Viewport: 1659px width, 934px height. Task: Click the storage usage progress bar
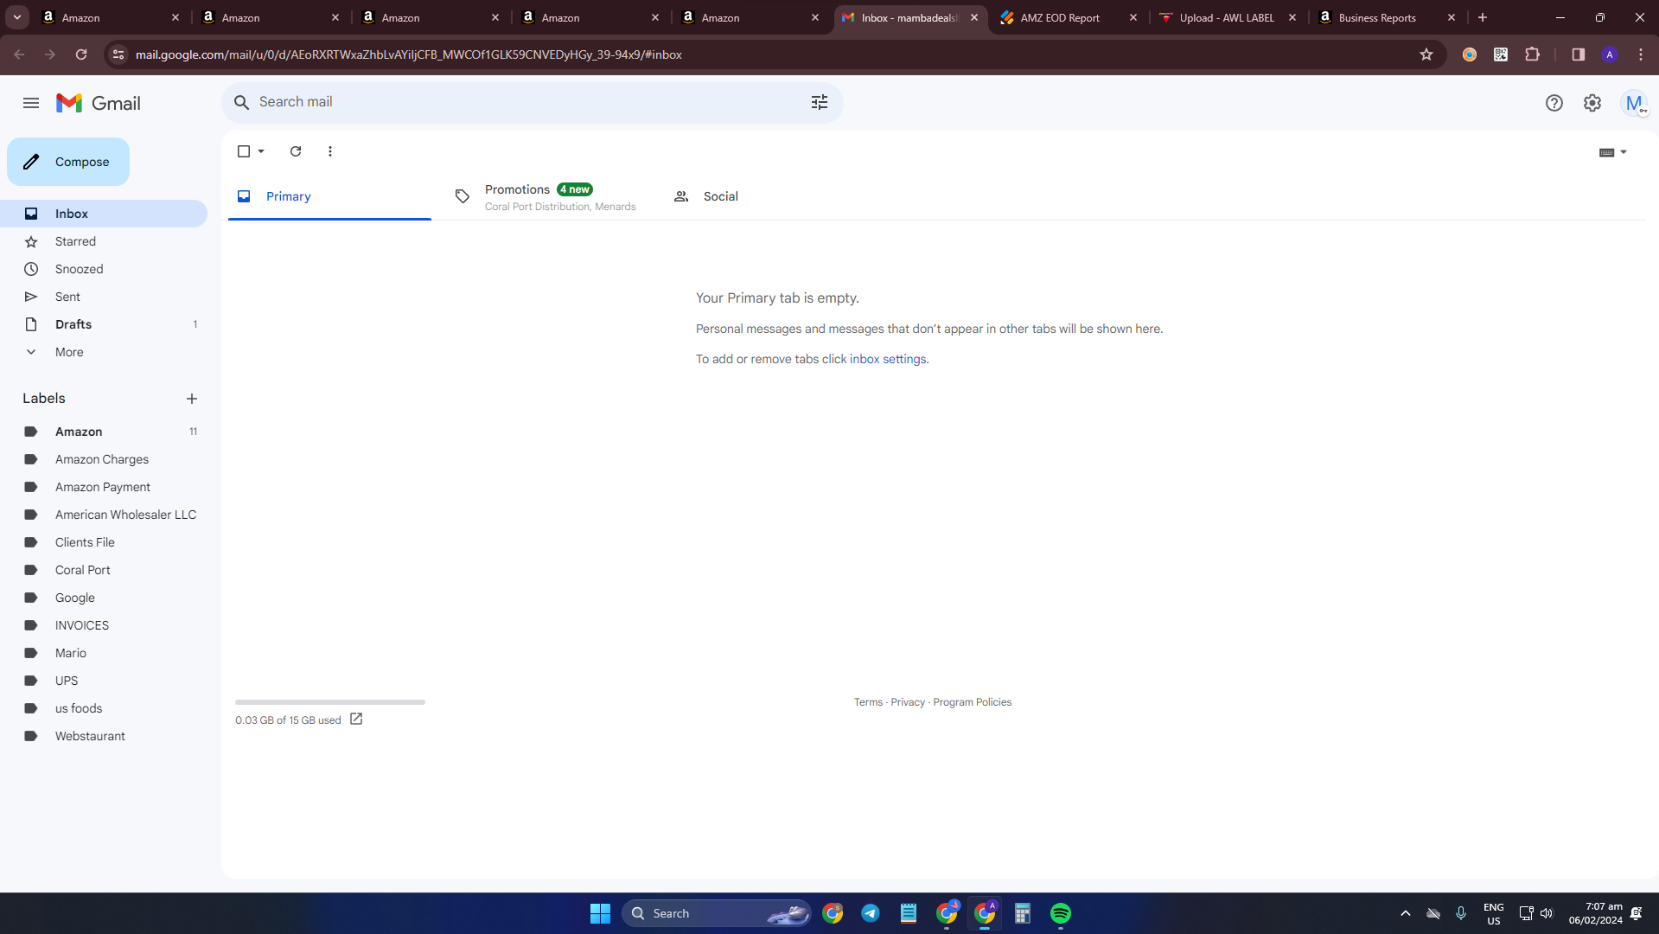(330, 702)
